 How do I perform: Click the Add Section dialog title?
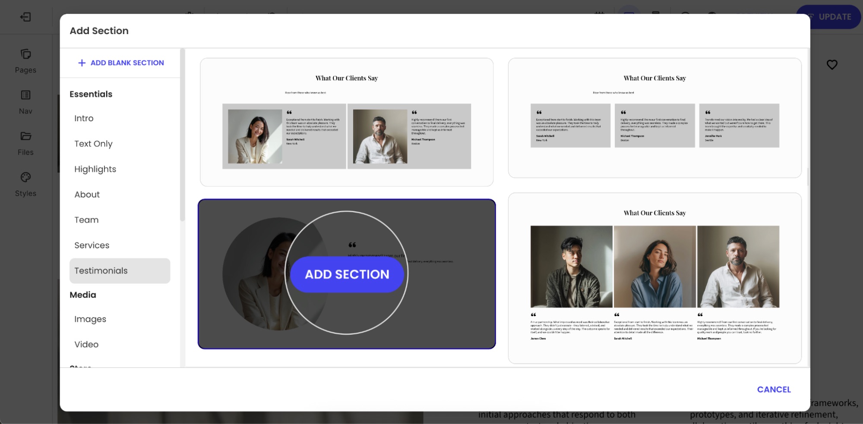pyautogui.click(x=99, y=31)
